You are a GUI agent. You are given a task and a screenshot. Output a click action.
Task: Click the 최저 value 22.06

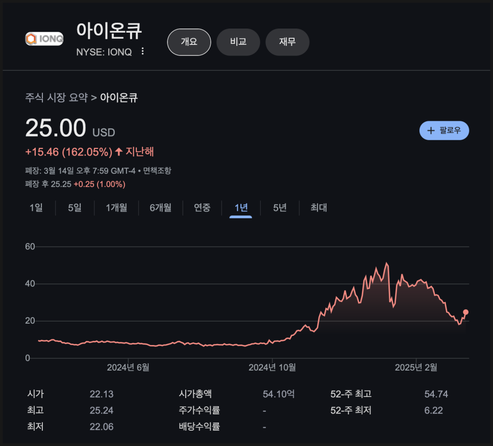[101, 427]
